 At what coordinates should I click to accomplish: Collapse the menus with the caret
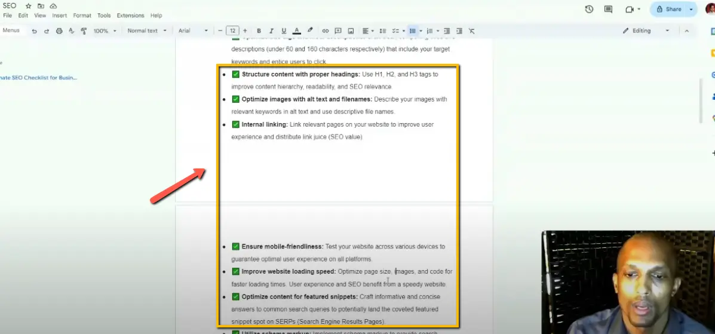[x=687, y=31]
